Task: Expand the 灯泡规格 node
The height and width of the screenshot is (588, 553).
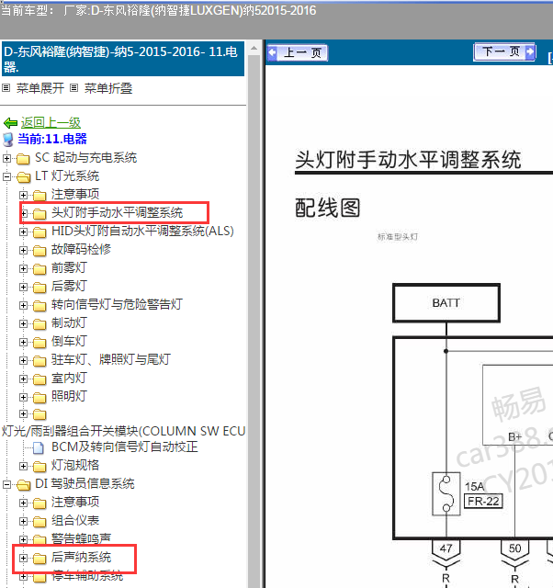Action: click(x=24, y=466)
